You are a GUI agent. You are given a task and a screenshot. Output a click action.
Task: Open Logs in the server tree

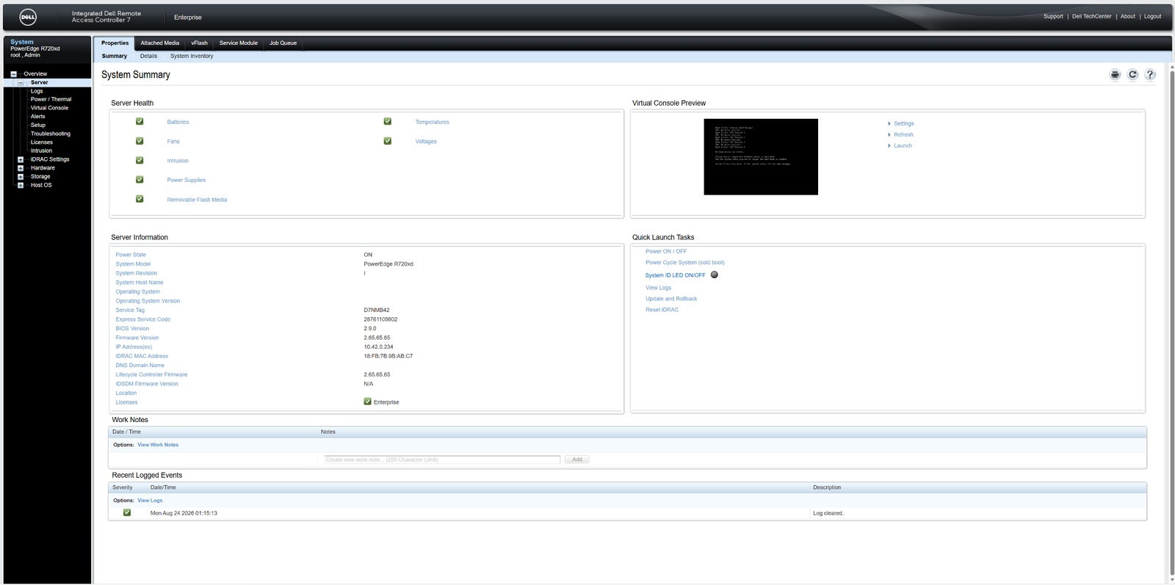click(37, 91)
